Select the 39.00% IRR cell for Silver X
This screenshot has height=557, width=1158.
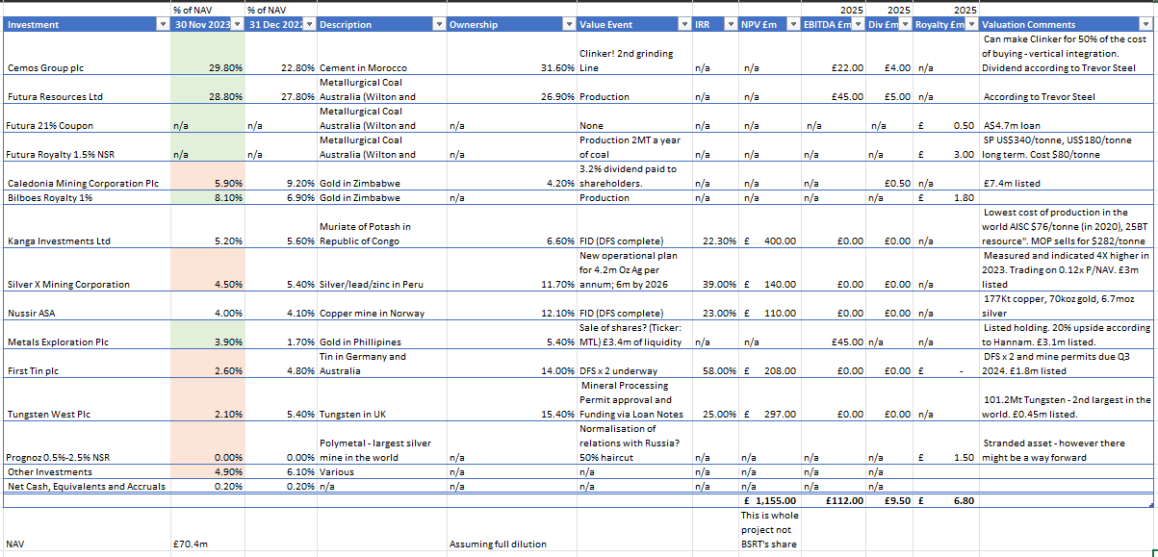tap(714, 270)
